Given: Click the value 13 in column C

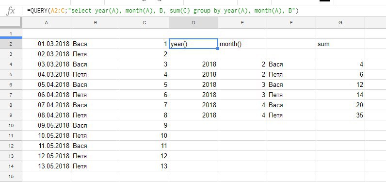Looking at the screenshot, I should click(145, 166).
